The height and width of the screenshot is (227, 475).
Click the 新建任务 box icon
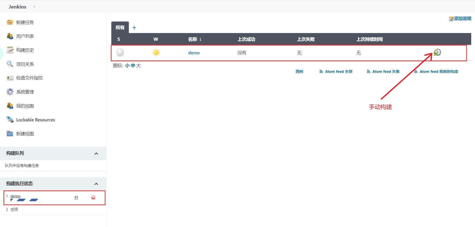(x=10, y=22)
